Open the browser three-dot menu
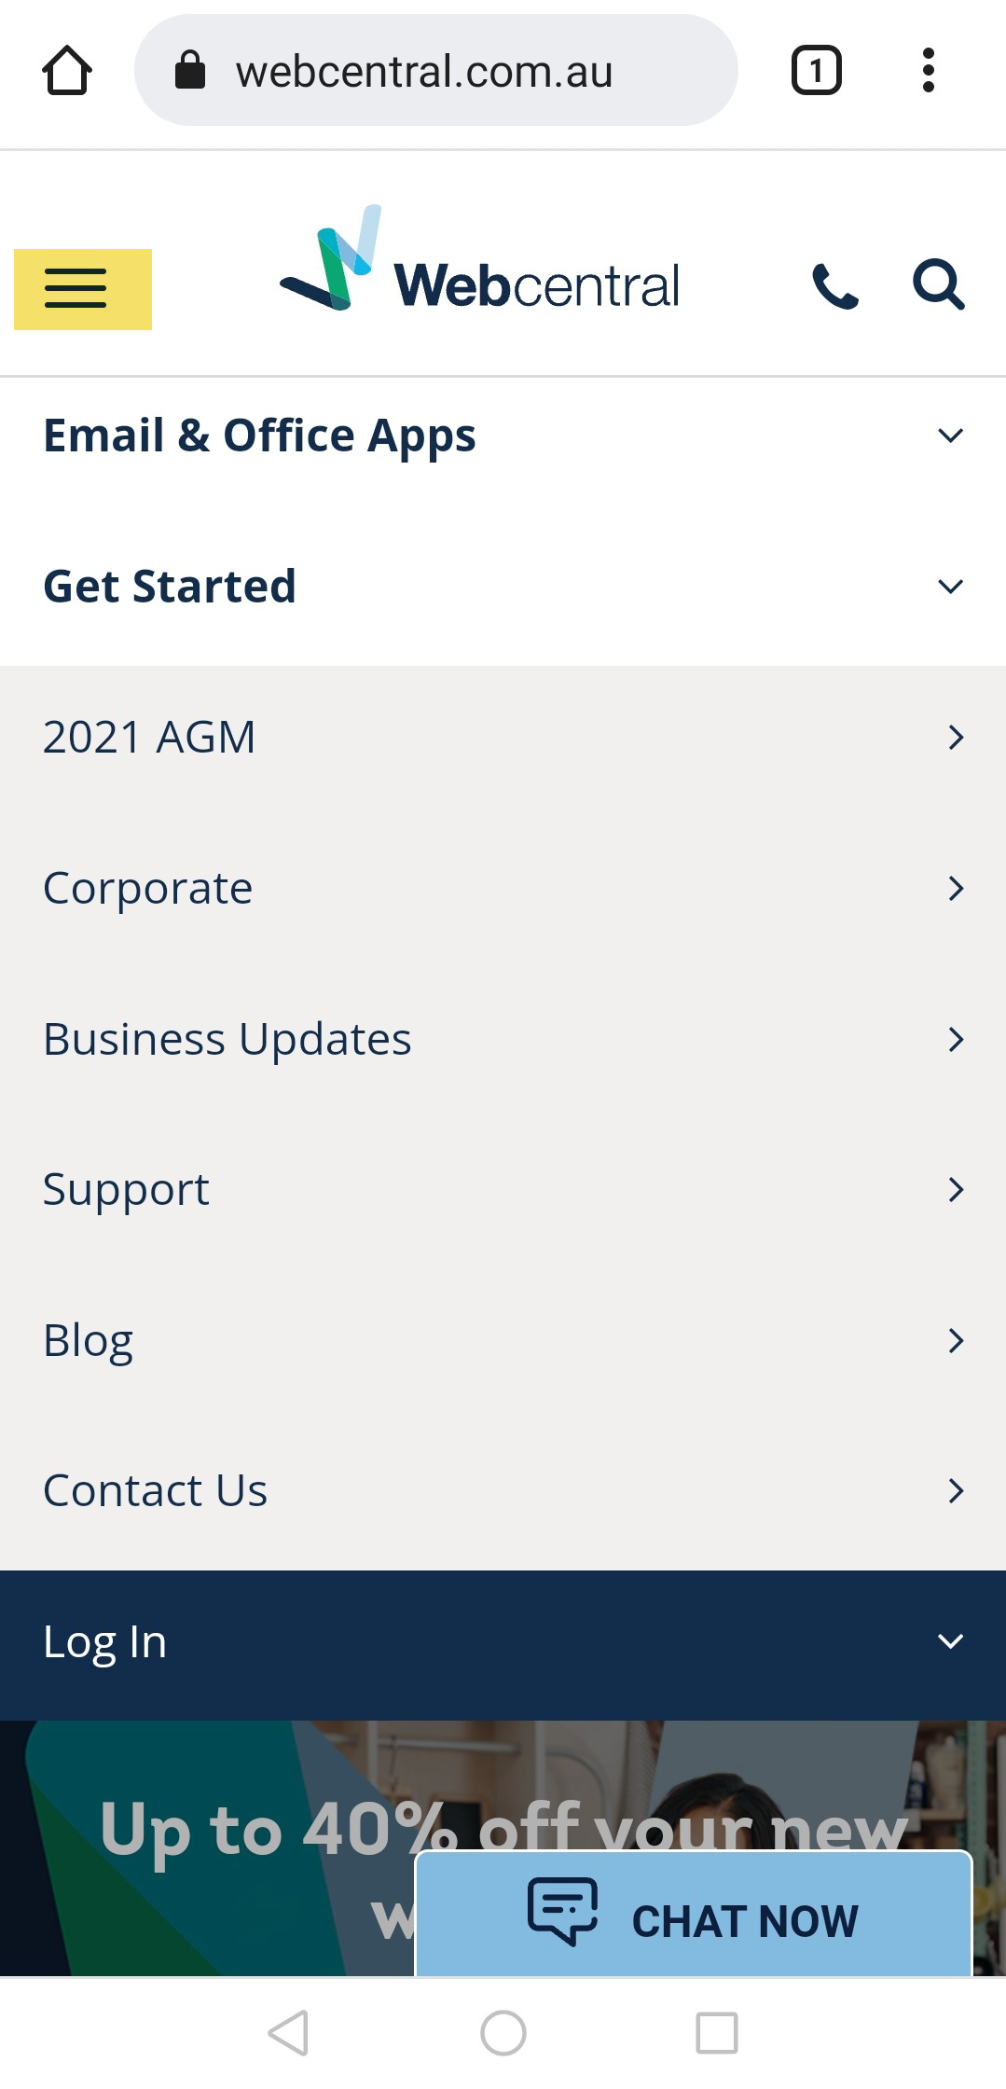This screenshot has width=1006, height=2089. [x=928, y=71]
